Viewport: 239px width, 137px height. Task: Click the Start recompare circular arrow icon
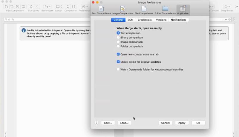(31, 7)
